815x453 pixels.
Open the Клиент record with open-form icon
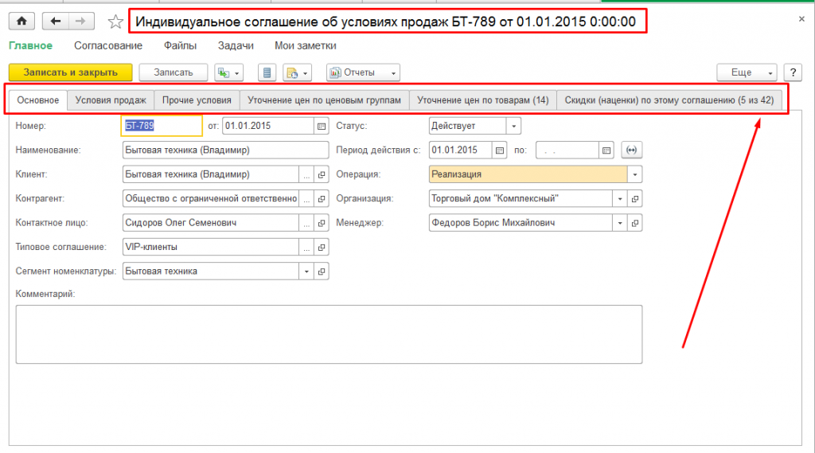(322, 174)
